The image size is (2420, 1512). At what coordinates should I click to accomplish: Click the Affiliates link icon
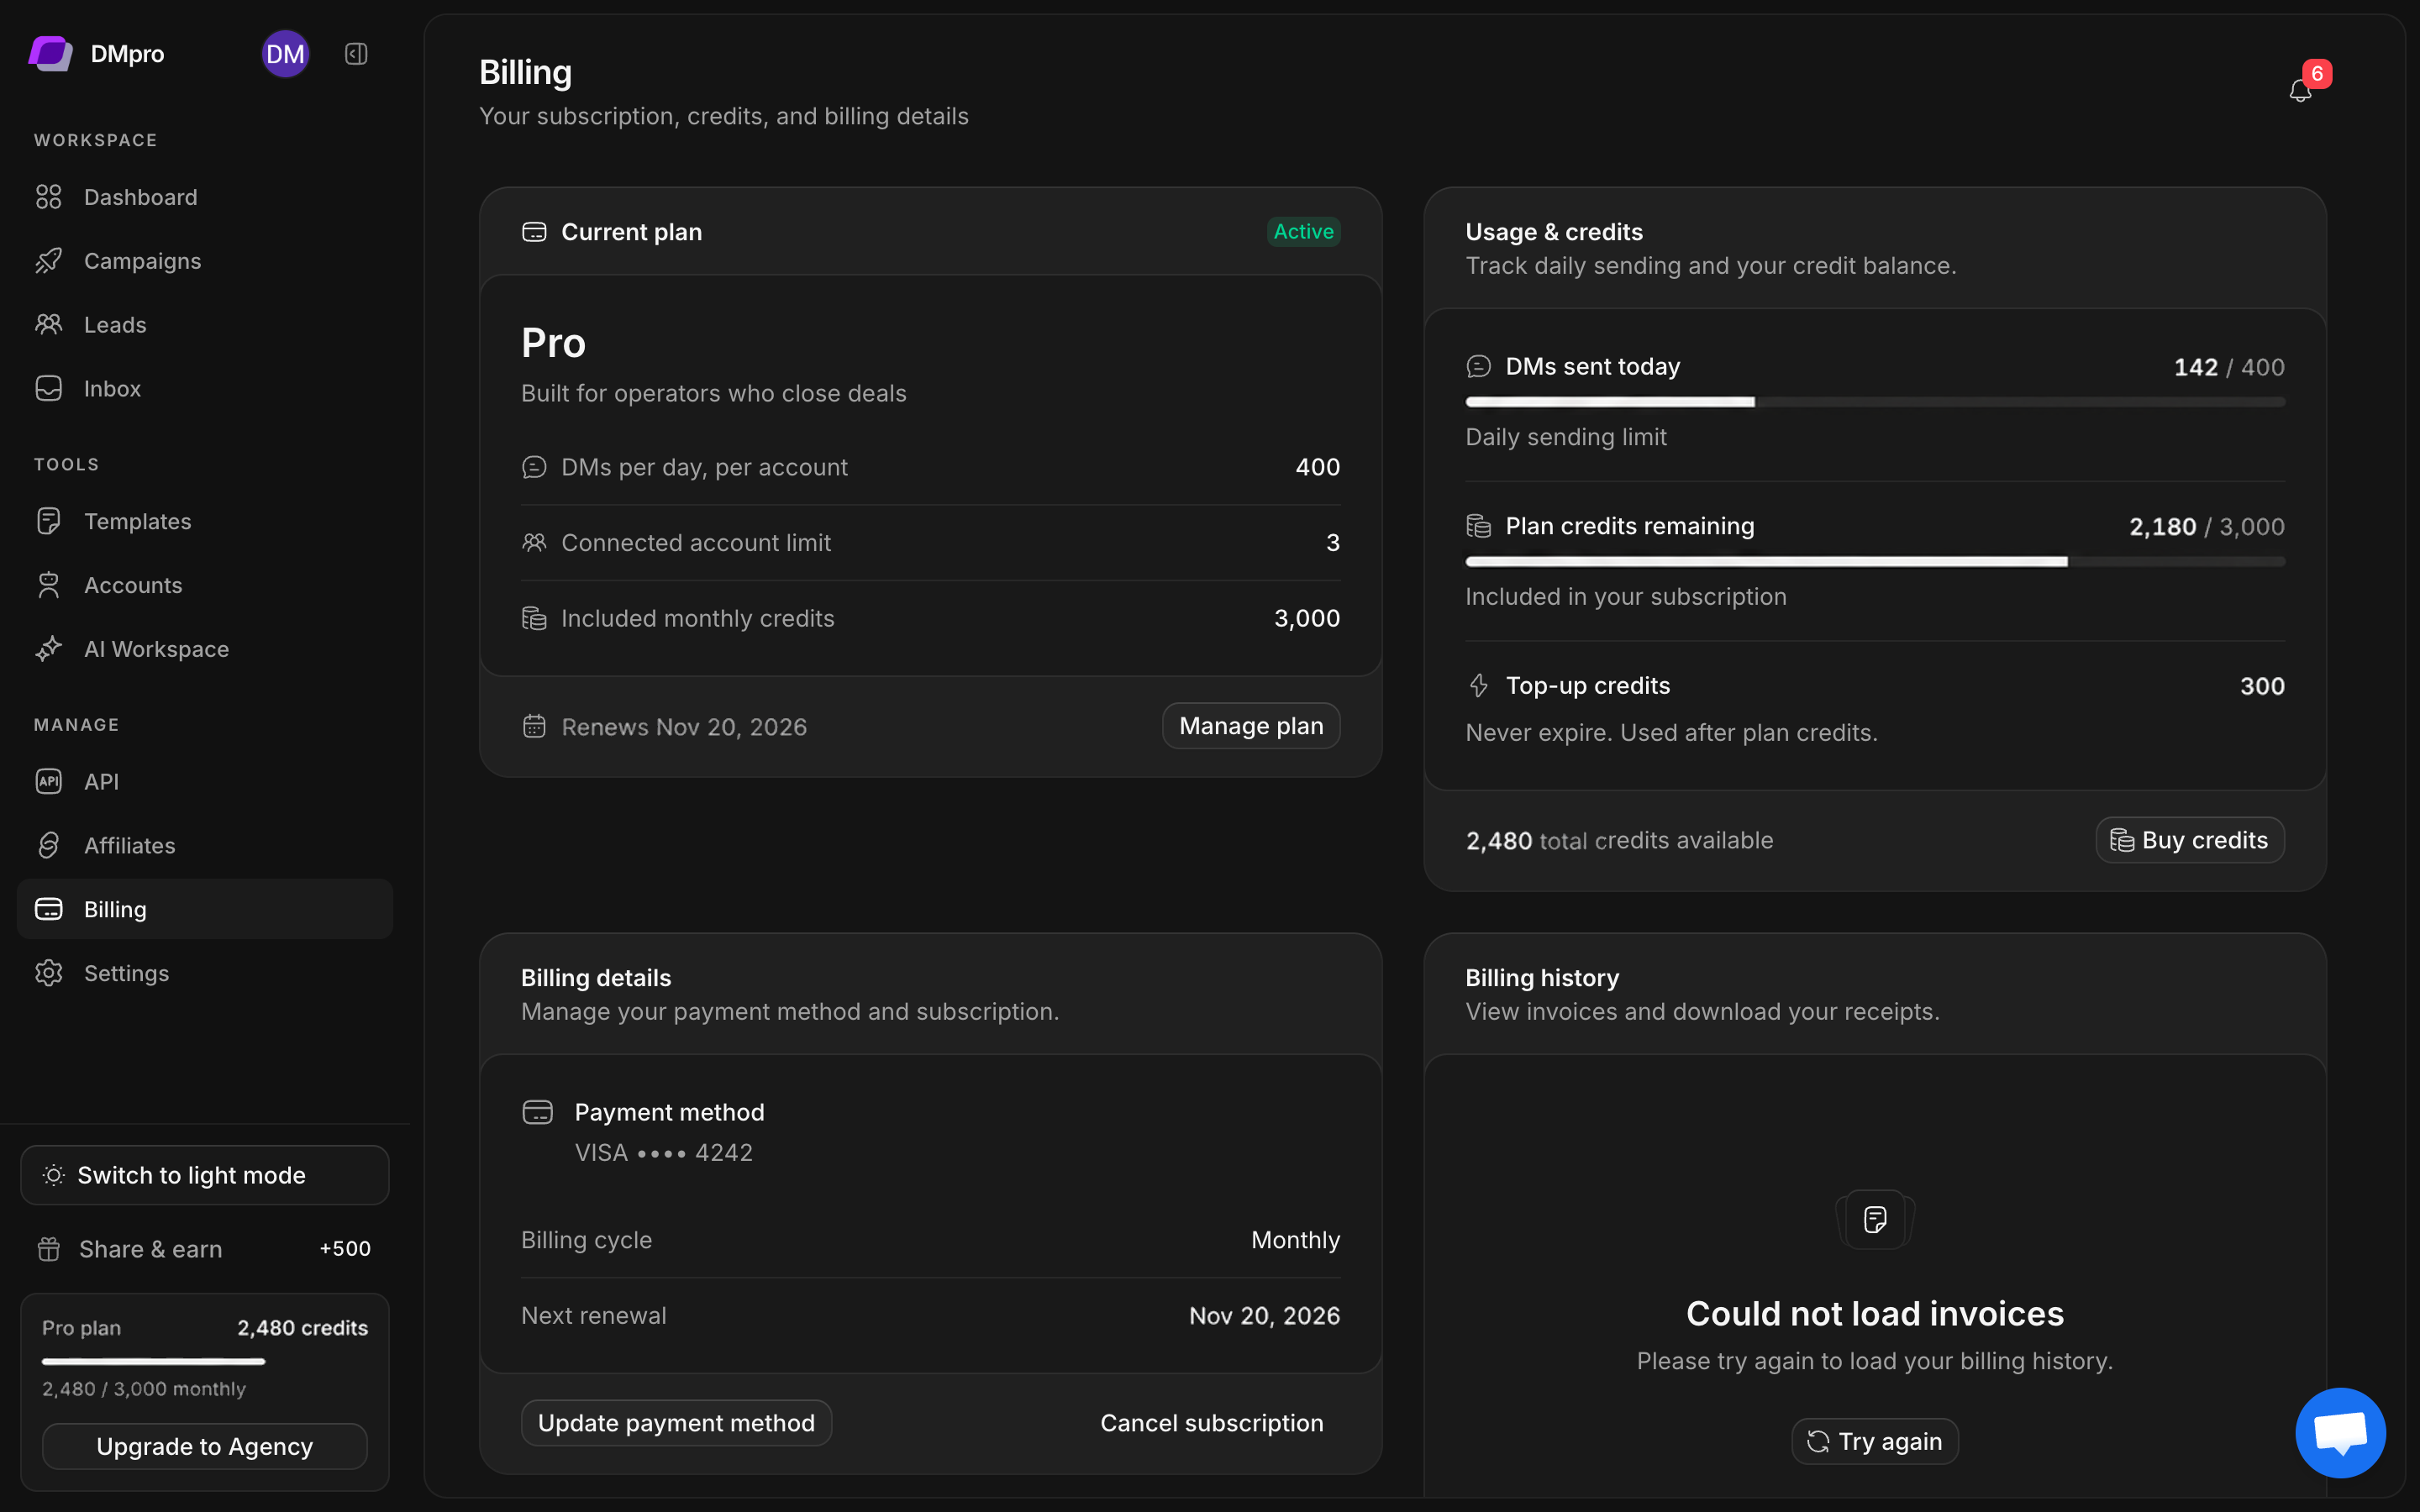tap(49, 845)
